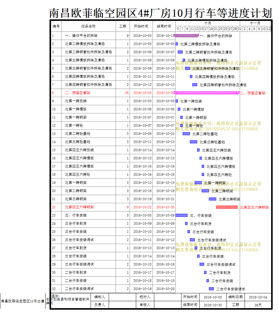Select task name 三台行车到货 in row 24
Image resolution: width=279 pixels, height=316 pixels.
point(76,223)
